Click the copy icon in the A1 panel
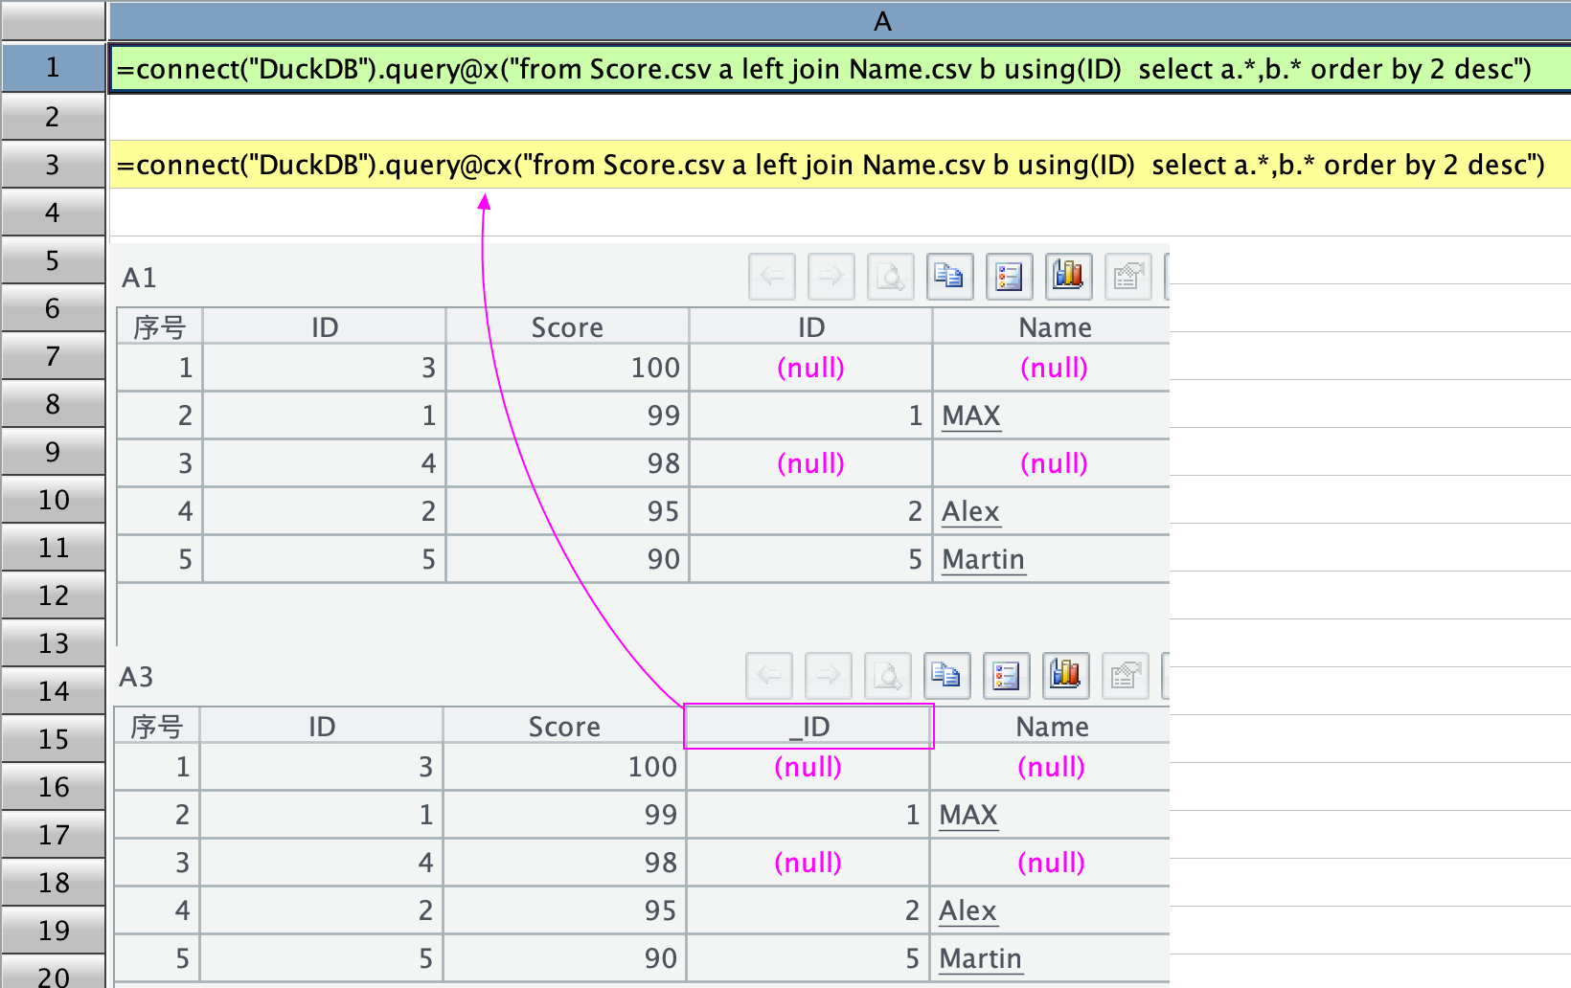The image size is (1571, 988). (x=949, y=277)
